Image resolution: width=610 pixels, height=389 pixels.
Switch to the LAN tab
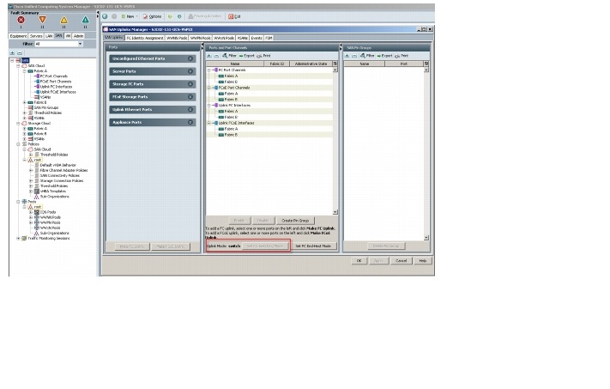(49, 36)
